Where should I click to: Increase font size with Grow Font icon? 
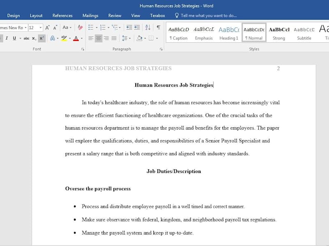(47, 27)
